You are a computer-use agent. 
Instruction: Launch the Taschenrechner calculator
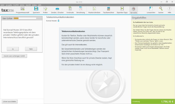(x=108, y=9)
